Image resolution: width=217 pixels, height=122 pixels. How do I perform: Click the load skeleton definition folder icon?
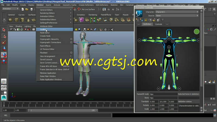(x=154, y=20)
